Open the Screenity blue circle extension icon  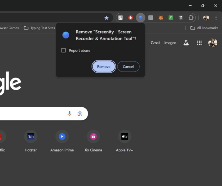click(x=141, y=18)
